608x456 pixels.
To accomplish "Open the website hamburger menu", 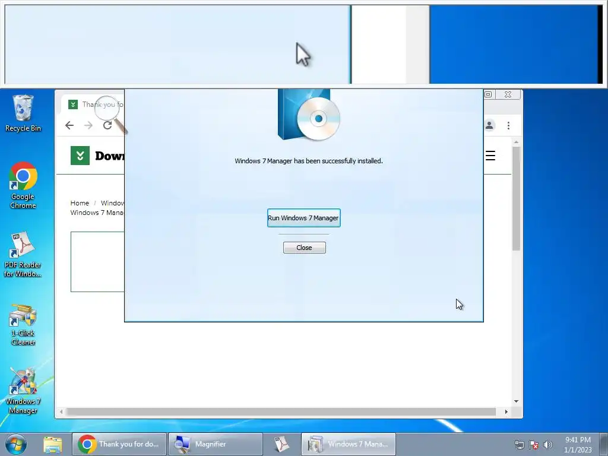I will (x=490, y=156).
